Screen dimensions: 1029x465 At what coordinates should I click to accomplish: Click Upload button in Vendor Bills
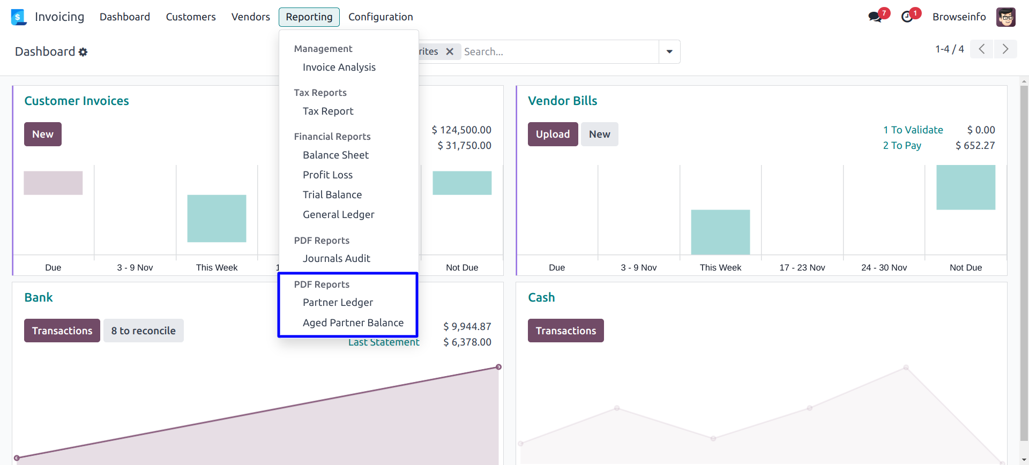pos(553,134)
